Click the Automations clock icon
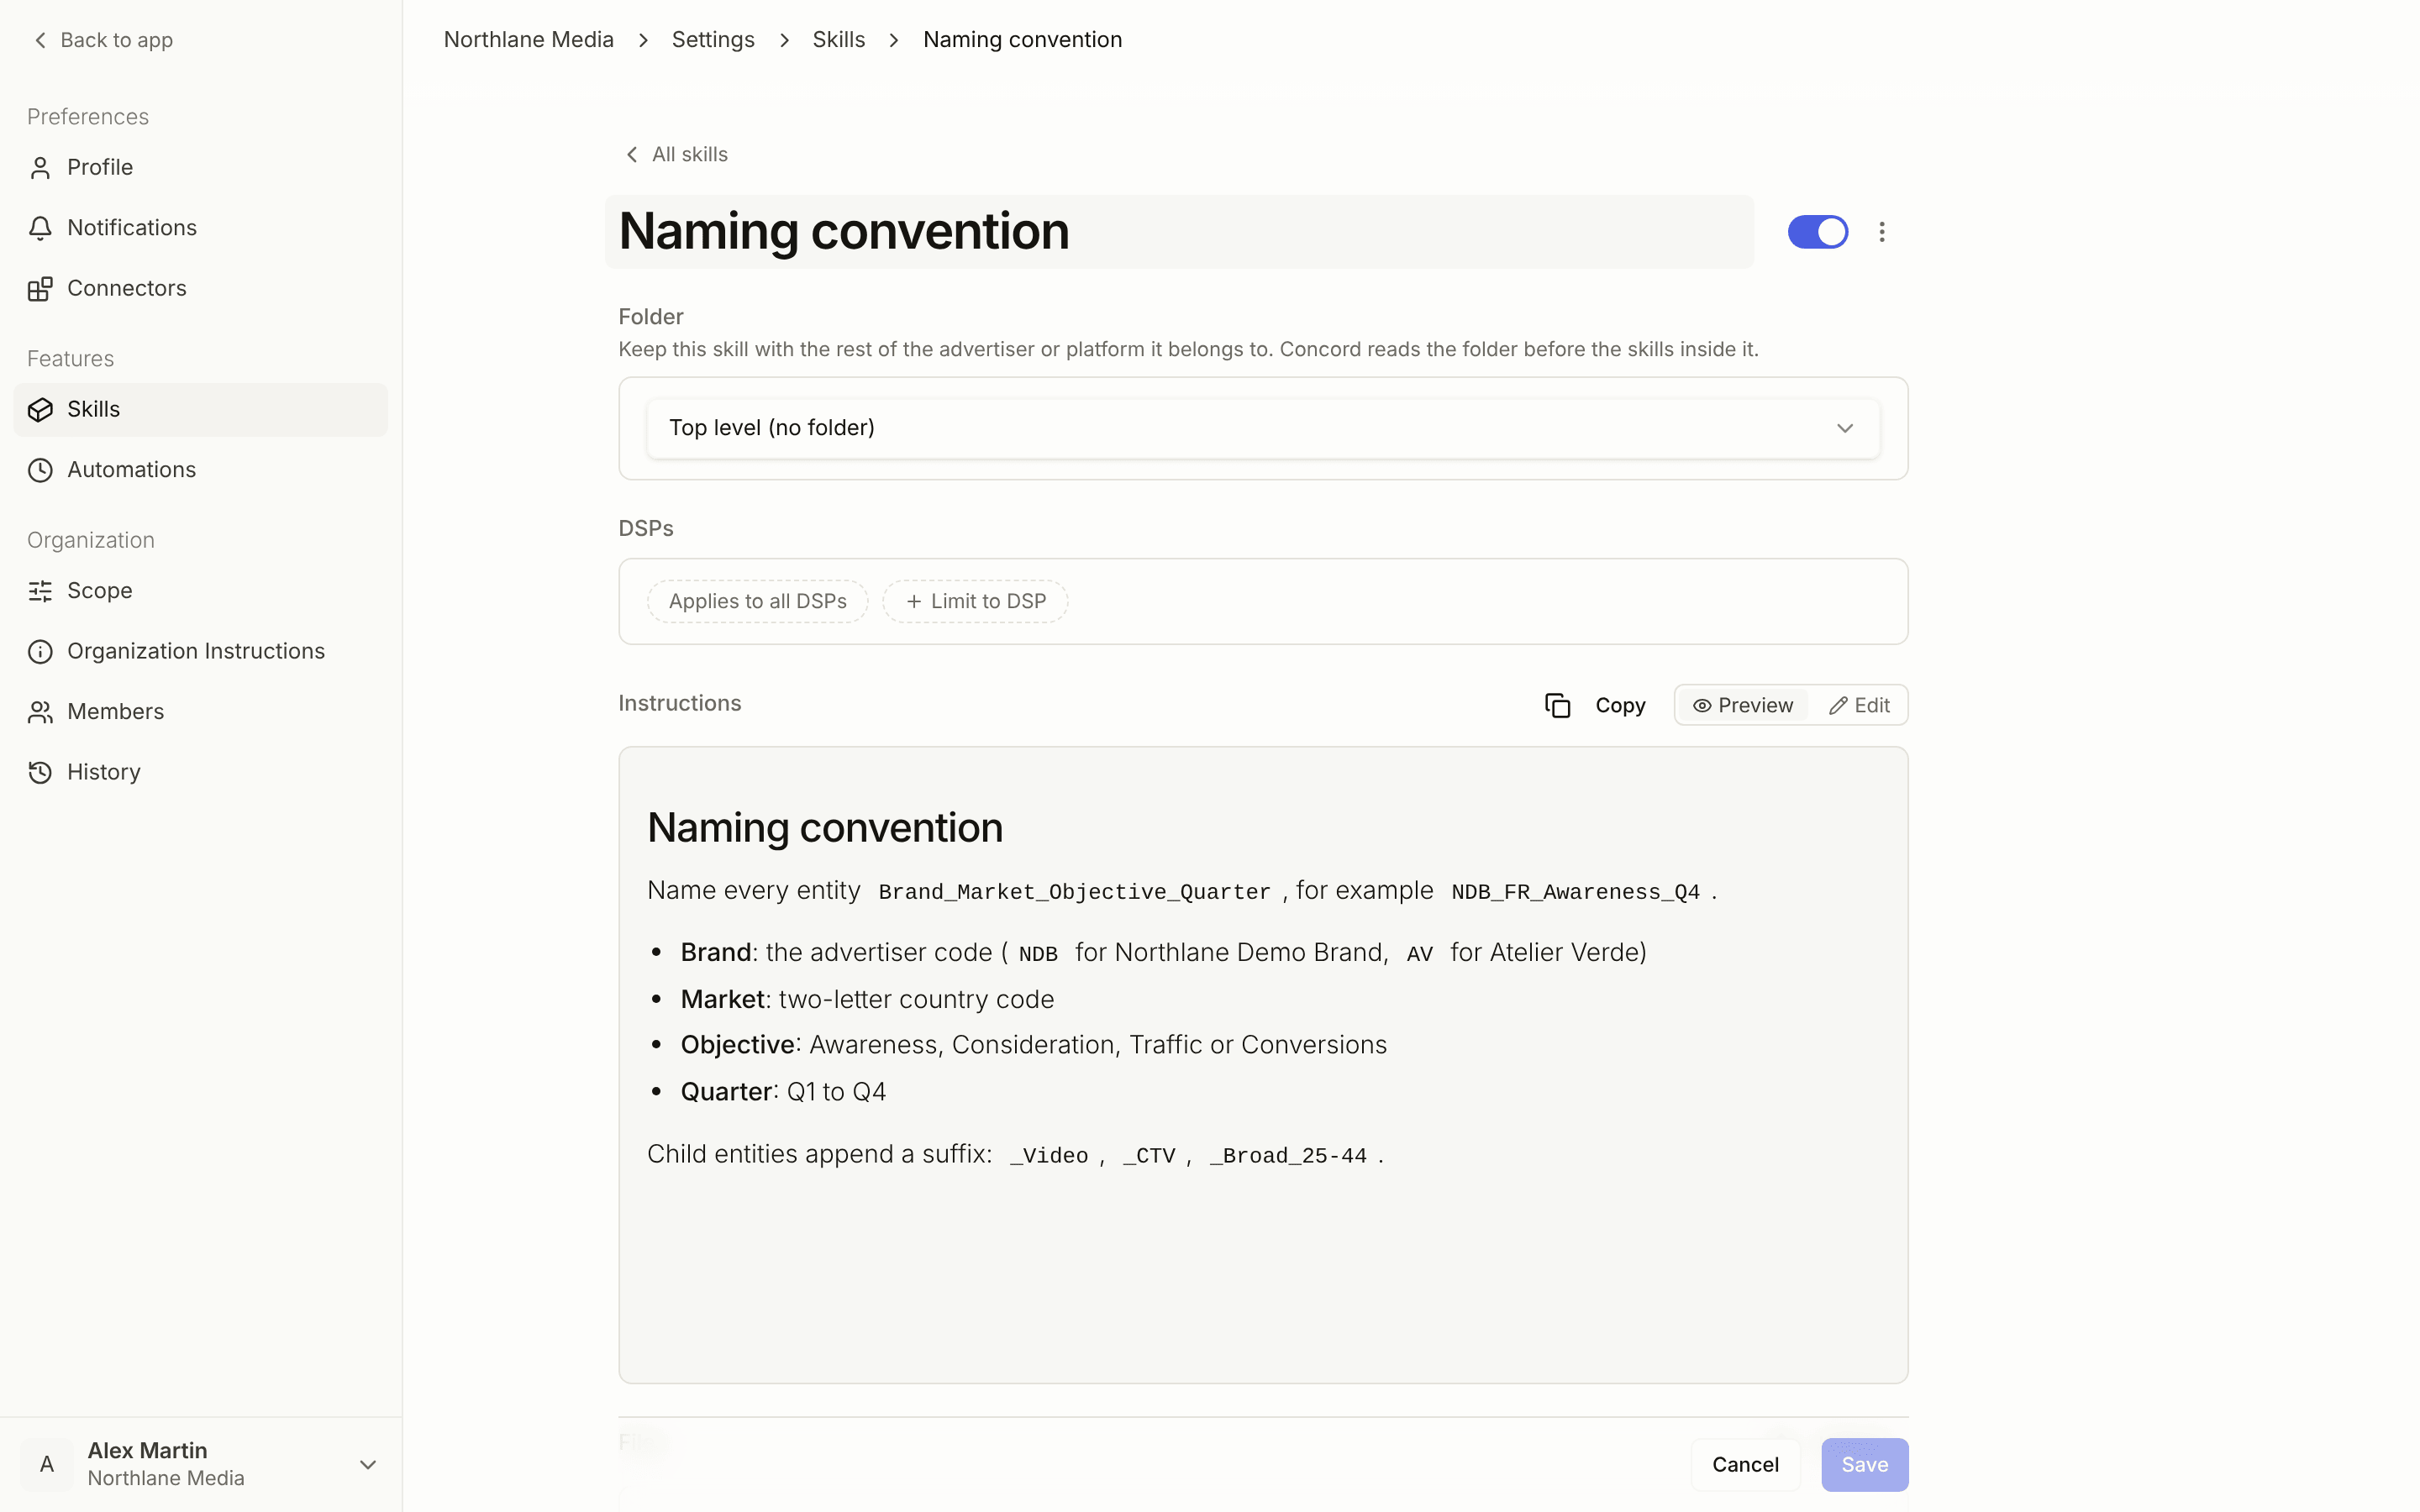2420x1512 pixels. 40,470
